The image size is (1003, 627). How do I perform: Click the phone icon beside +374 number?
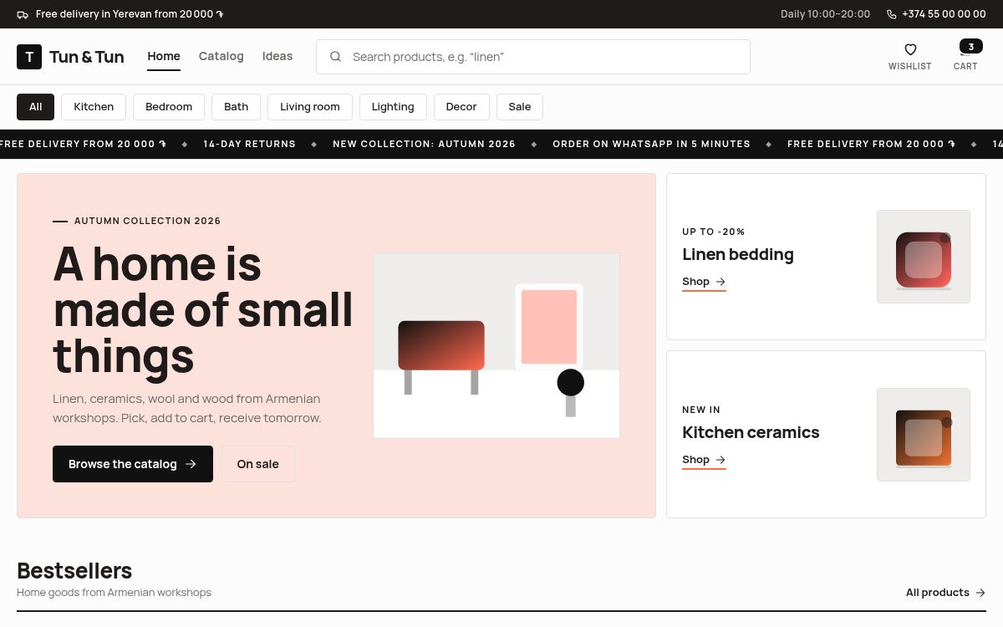point(892,14)
